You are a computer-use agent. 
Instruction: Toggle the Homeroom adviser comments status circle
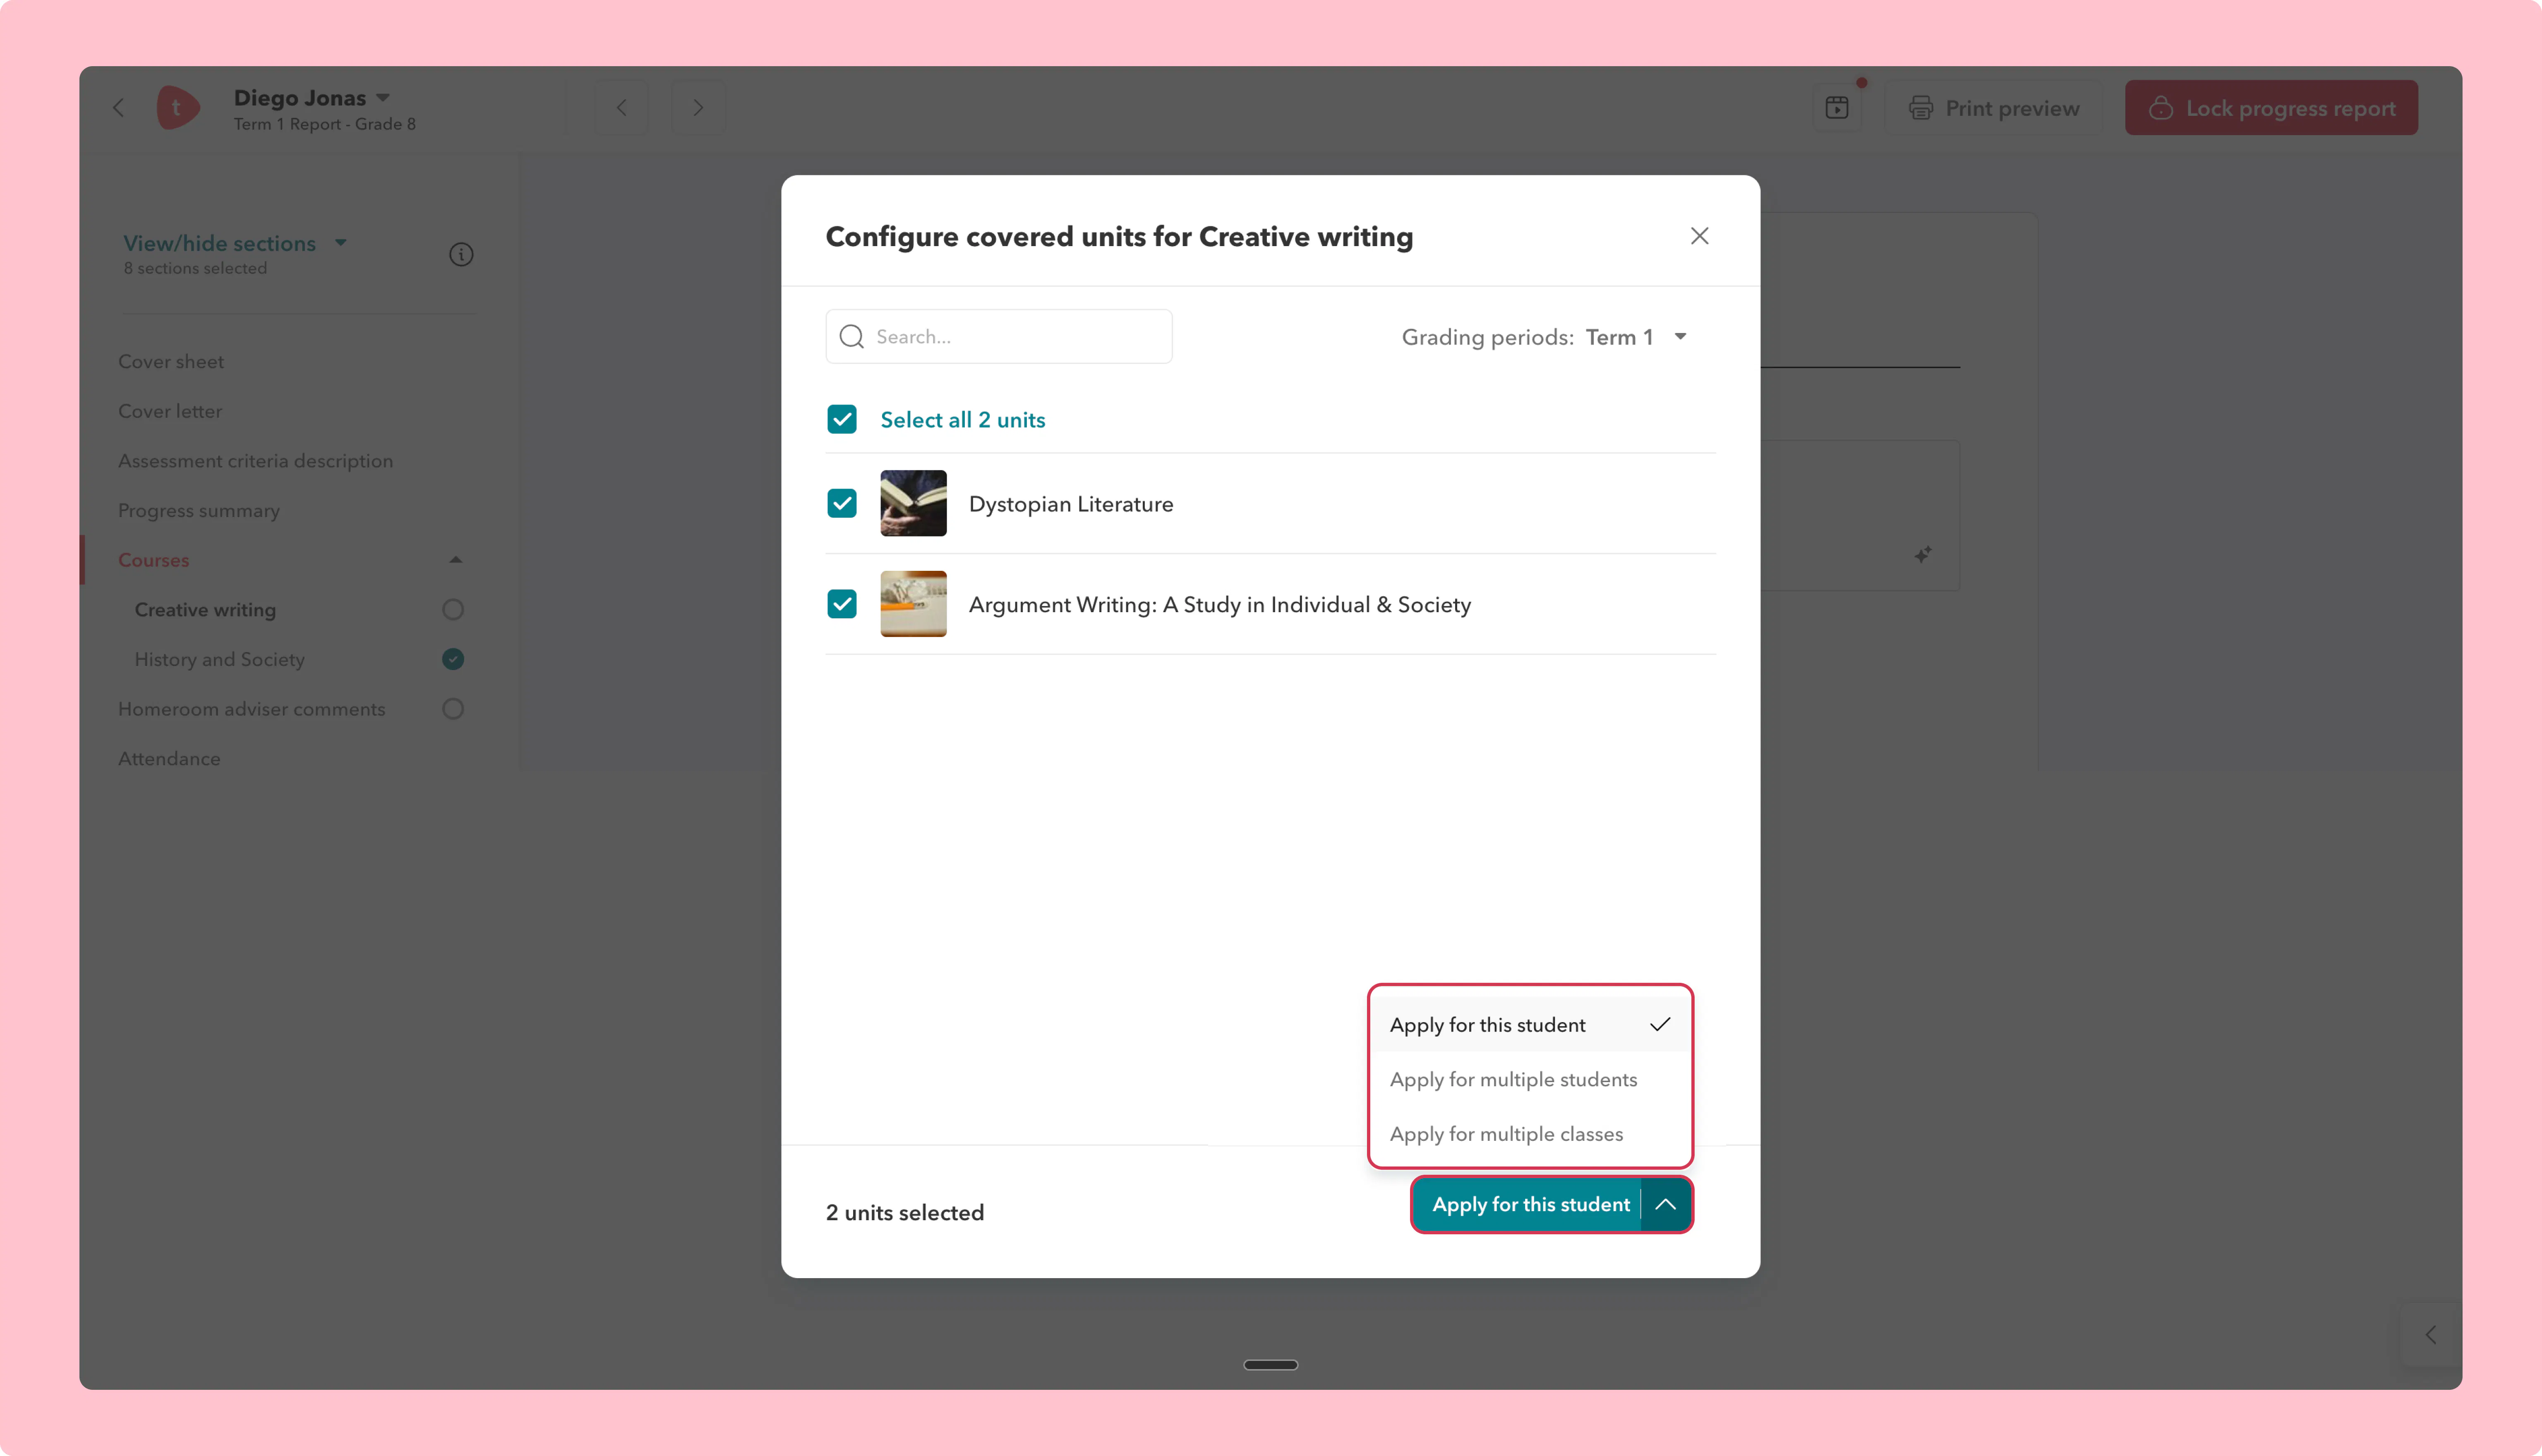[x=453, y=709]
